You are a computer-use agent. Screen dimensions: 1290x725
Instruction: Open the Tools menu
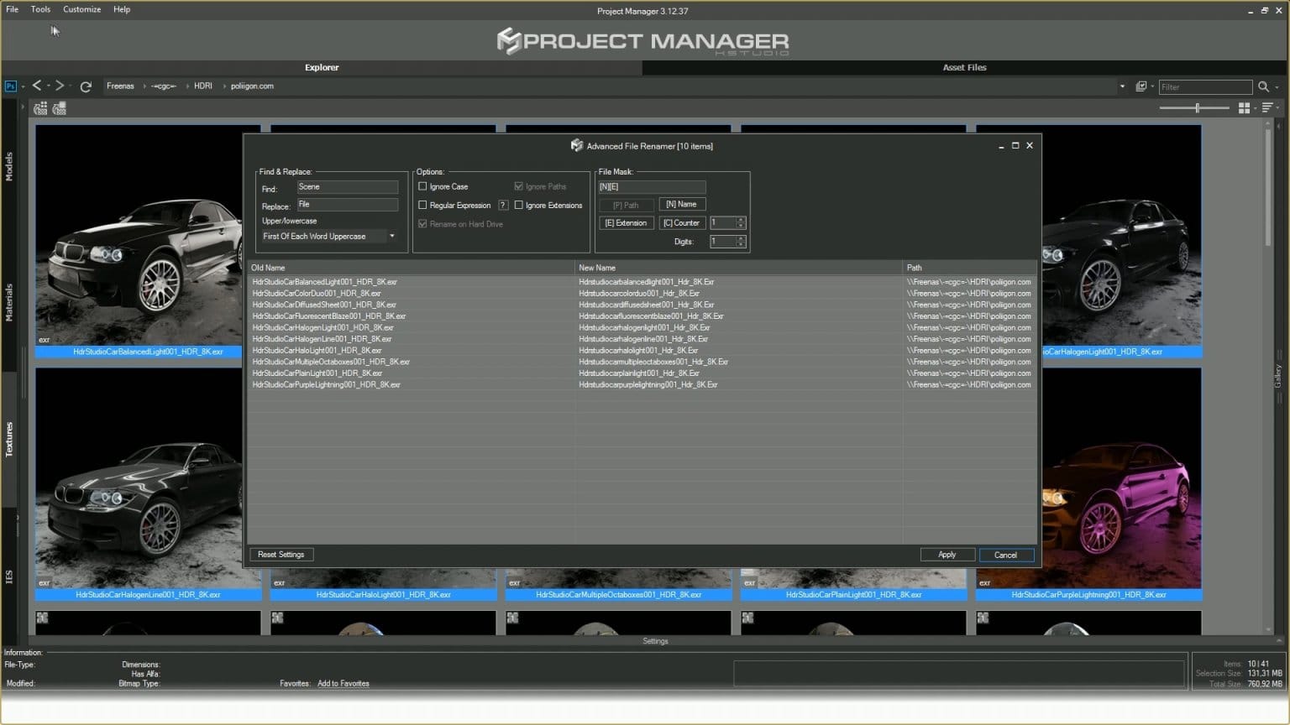(39, 9)
